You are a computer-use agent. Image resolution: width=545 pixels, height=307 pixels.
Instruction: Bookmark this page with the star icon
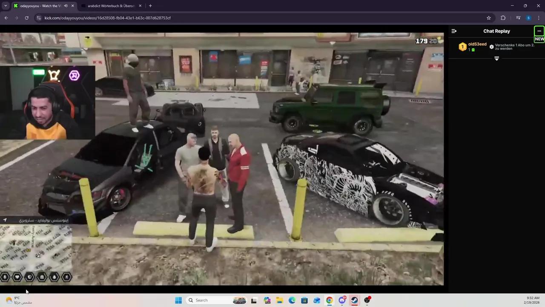pyautogui.click(x=489, y=18)
